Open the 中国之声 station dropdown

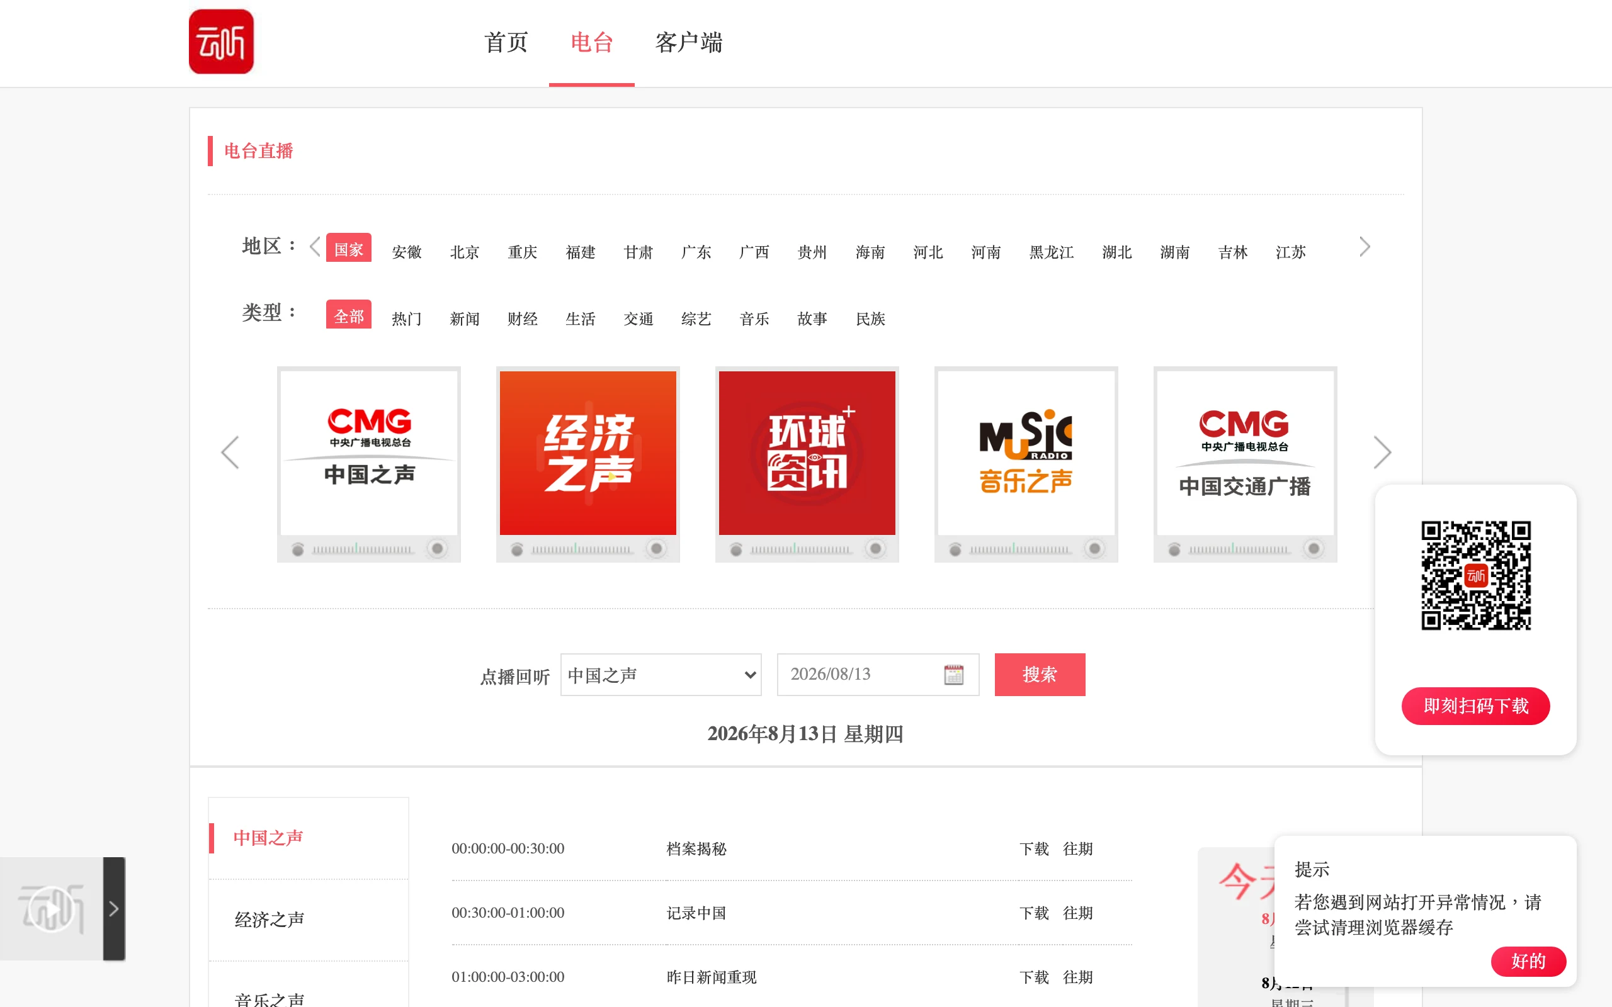point(661,675)
